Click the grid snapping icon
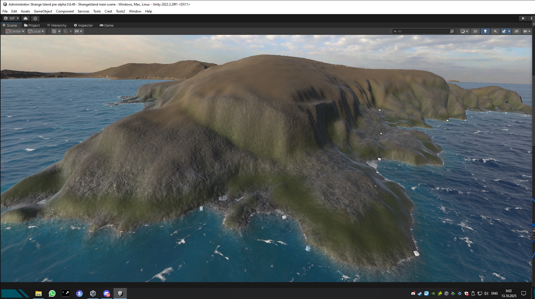 click(65, 31)
